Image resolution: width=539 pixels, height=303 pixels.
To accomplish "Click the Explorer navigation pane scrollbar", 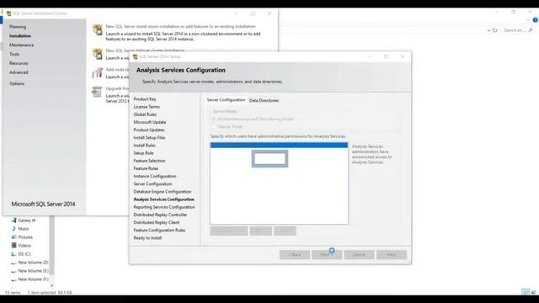I will (52, 246).
